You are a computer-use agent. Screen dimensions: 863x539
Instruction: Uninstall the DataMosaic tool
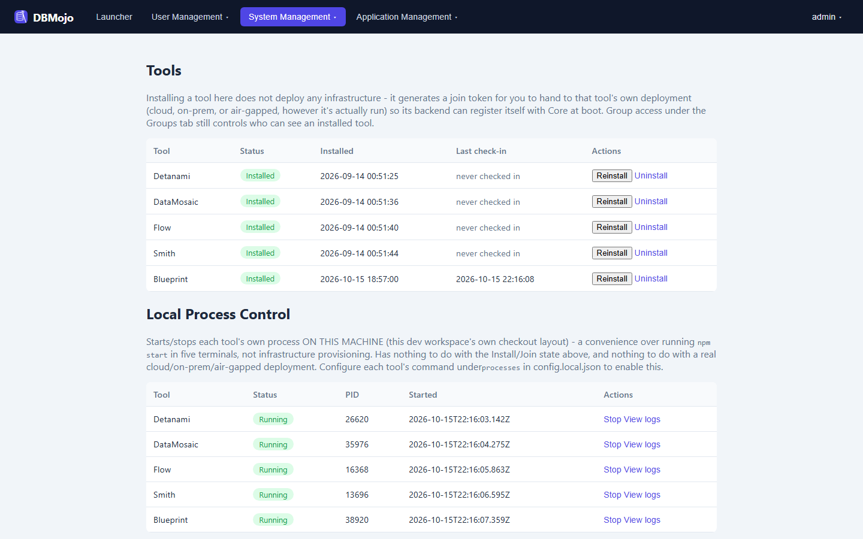click(651, 201)
